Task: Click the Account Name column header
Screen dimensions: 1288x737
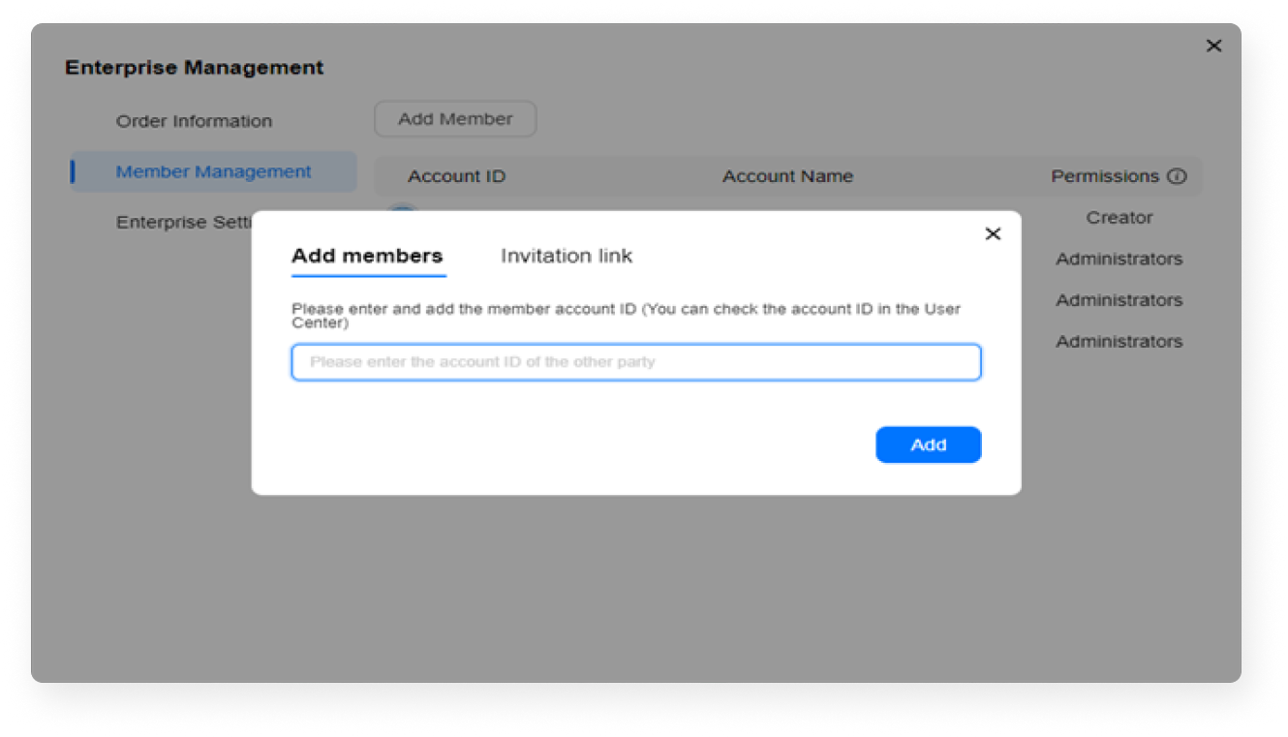Action: pos(787,176)
